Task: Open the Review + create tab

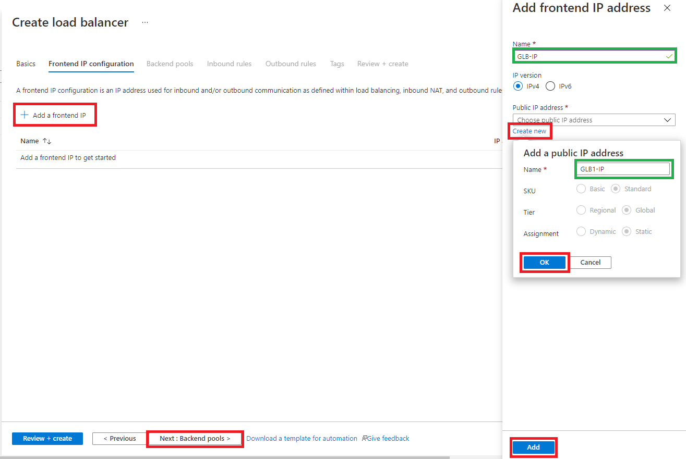Action: point(383,64)
